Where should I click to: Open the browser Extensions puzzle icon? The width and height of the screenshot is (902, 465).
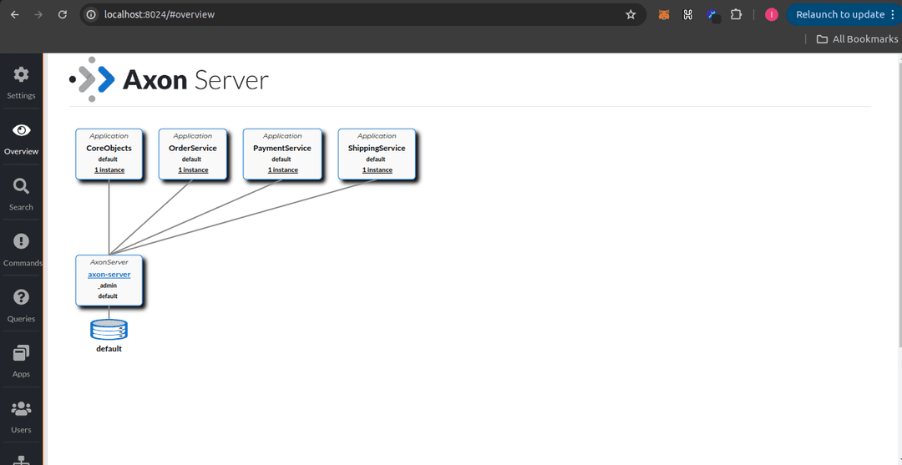(x=736, y=14)
